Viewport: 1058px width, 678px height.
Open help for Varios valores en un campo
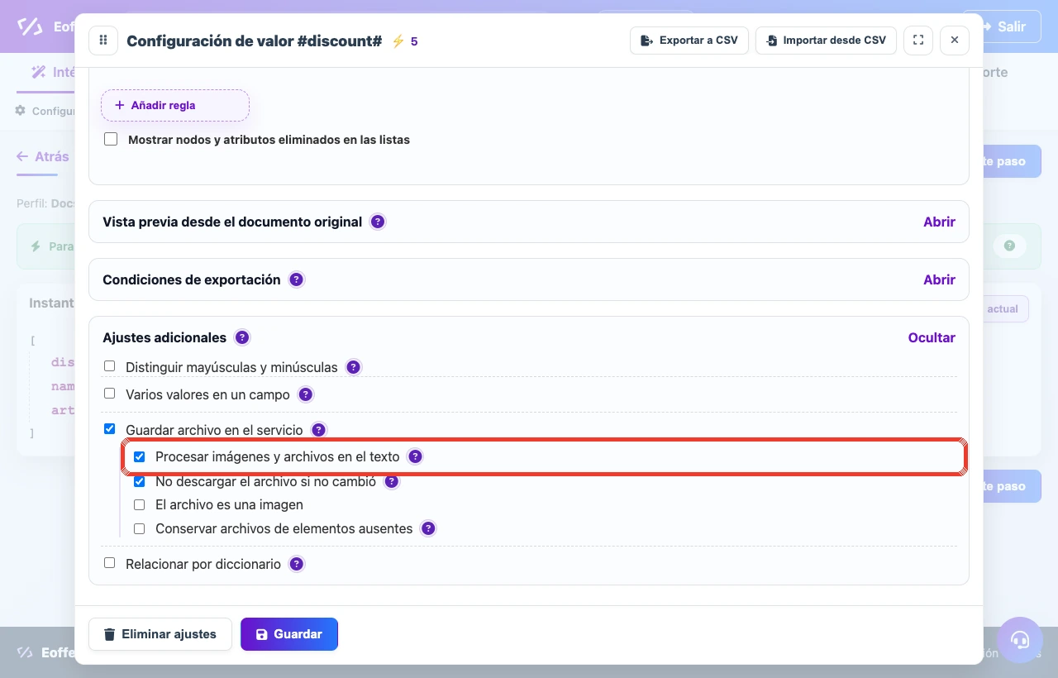pos(306,394)
